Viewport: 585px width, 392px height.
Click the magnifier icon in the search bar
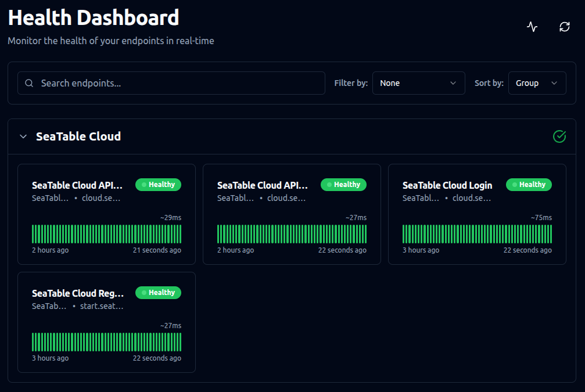pos(29,83)
